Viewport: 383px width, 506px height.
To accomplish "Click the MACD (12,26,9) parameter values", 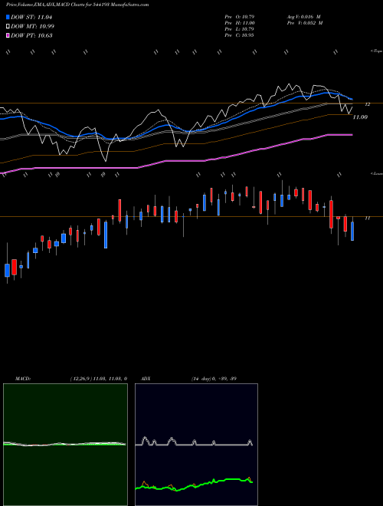I will [98, 379].
